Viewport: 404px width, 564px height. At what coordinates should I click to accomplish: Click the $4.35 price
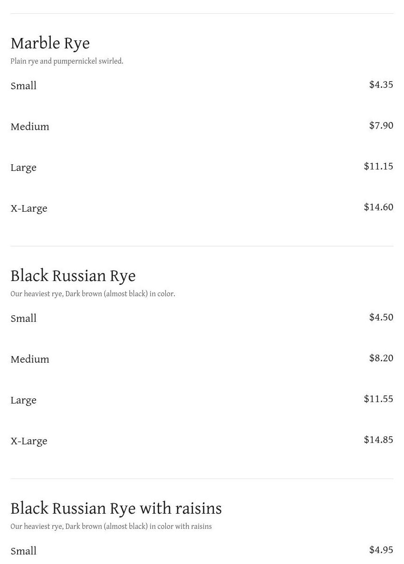(x=381, y=85)
